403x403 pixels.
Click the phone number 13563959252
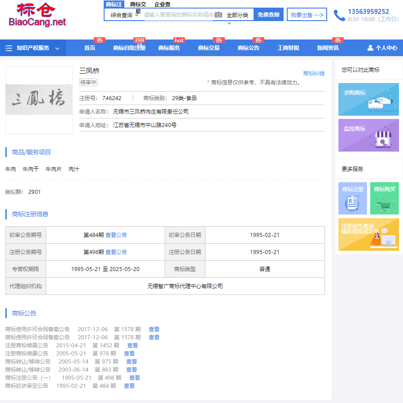click(368, 12)
